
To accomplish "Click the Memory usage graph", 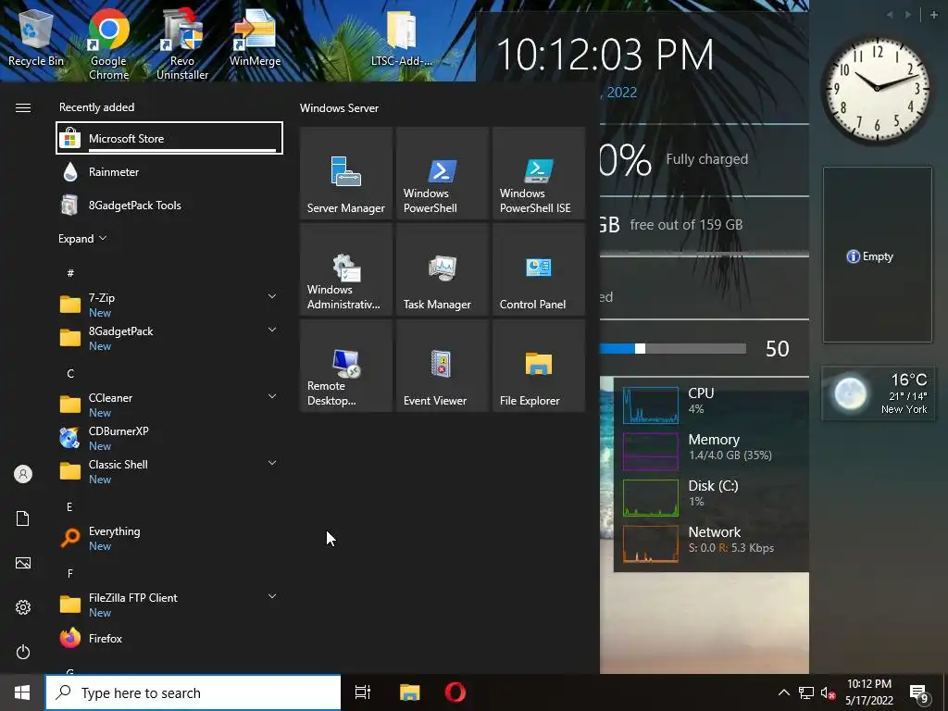I will [651, 452].
